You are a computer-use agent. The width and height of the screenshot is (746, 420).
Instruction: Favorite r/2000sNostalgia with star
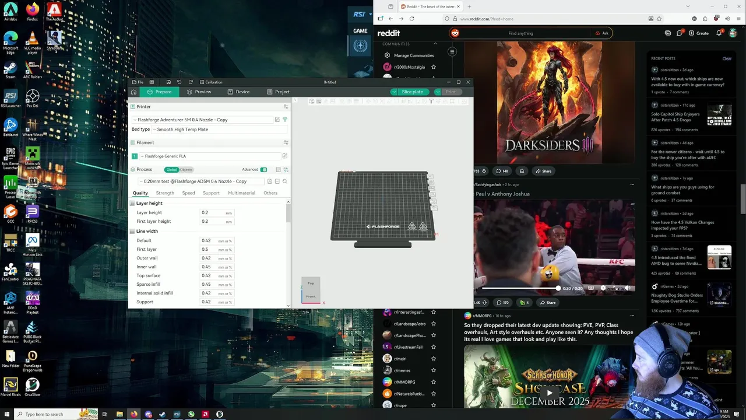click(434, 67)
